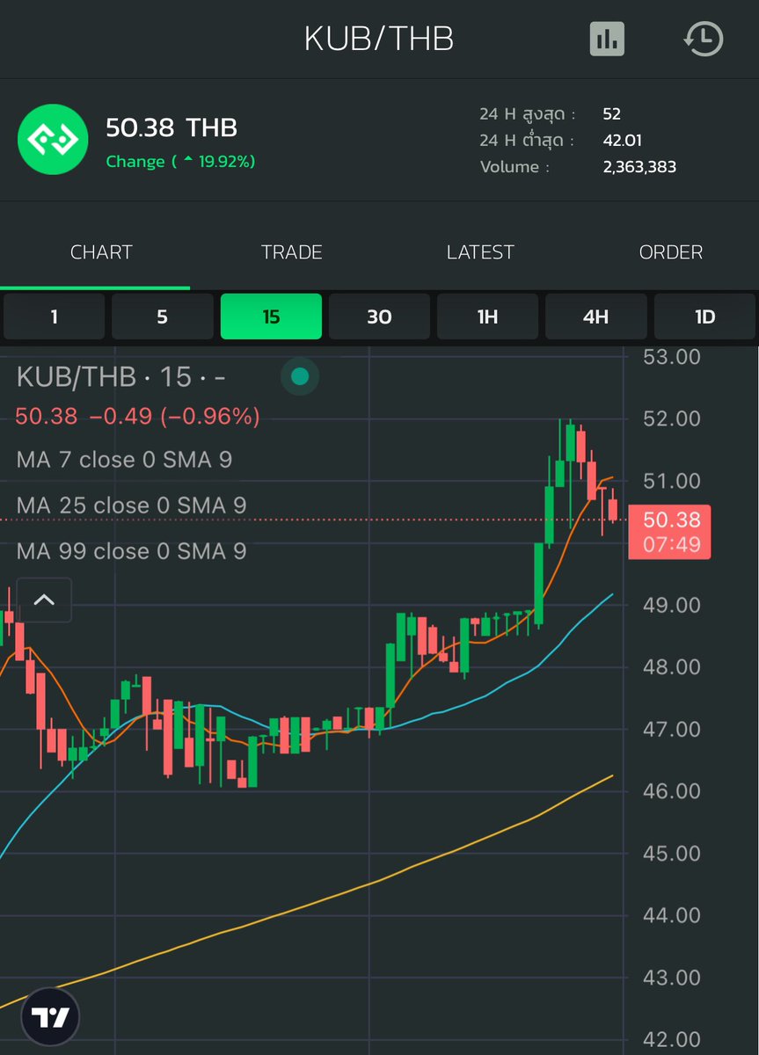Image resolution: width=759 pixels, height=1055 pixels.
Task: Click the 24 H high value 52
Action: pyautogui.click(x=611, y=114)
